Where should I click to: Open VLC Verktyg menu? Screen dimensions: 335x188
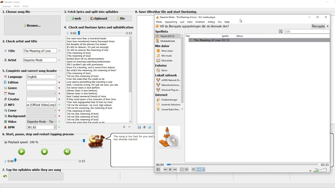point(211,22)
